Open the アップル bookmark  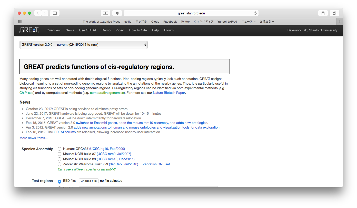[x=141, y=22]
